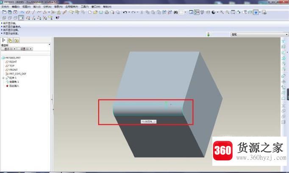
Task: Click the datum axis tool icon
Action: (x=33, y=12)
